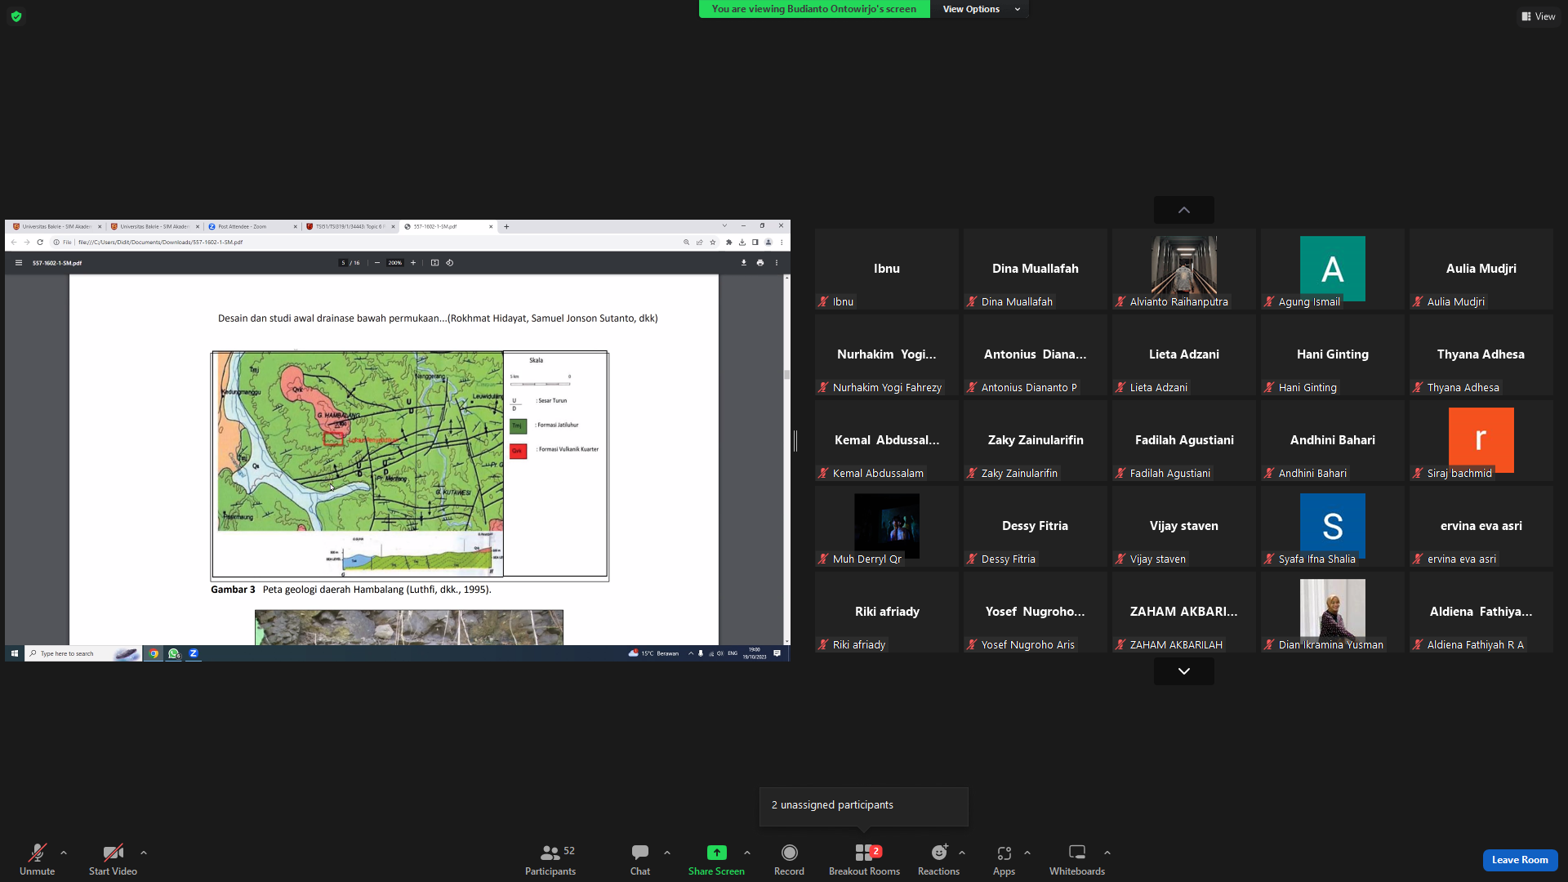Open Whiteboards
Screen dimensions: 1568x882
coord(1077,859)
